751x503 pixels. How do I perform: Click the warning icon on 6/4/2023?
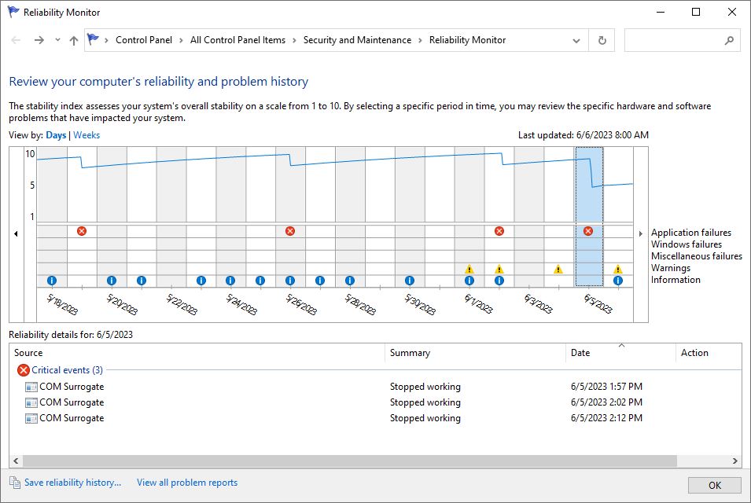558,270
